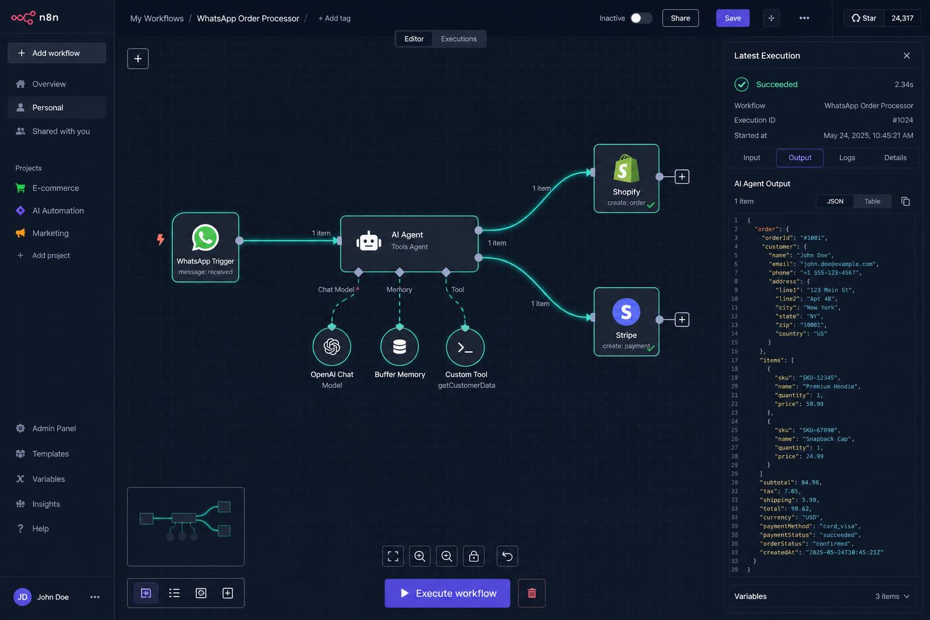Open Admin Panel via its gear icon
The height and width of the screenshot is (620, 930).
click(21, 429)
